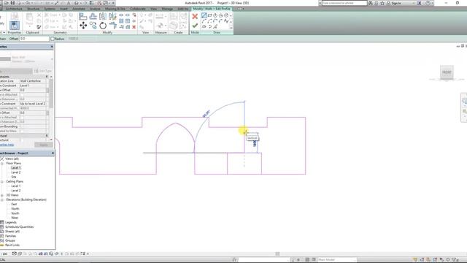Select Schedules/Quantities in Project Browser
This screenshot has width=467, height=263.
20,227
